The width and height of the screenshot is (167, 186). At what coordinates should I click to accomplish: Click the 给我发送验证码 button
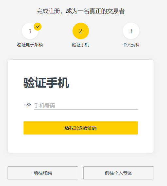tap(81, 128)
